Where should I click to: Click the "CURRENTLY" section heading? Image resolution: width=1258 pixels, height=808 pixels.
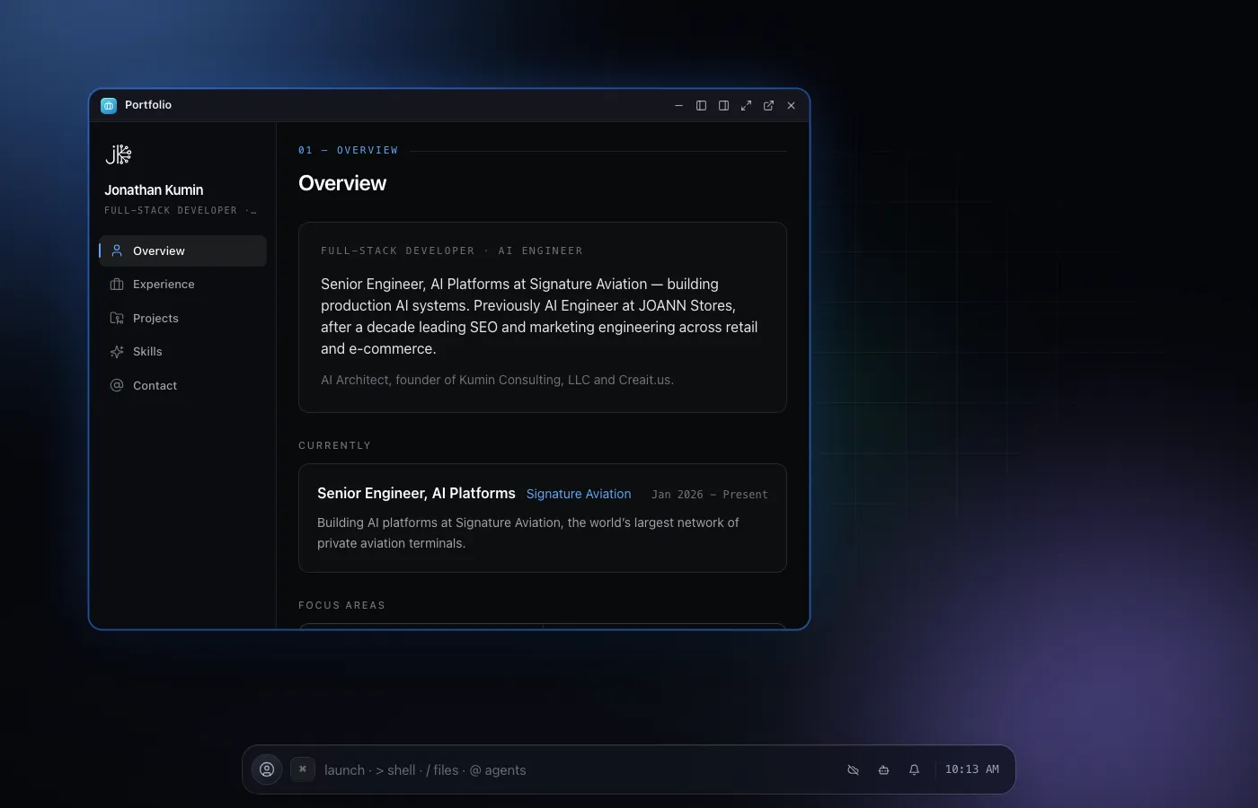tap(334, 445)
